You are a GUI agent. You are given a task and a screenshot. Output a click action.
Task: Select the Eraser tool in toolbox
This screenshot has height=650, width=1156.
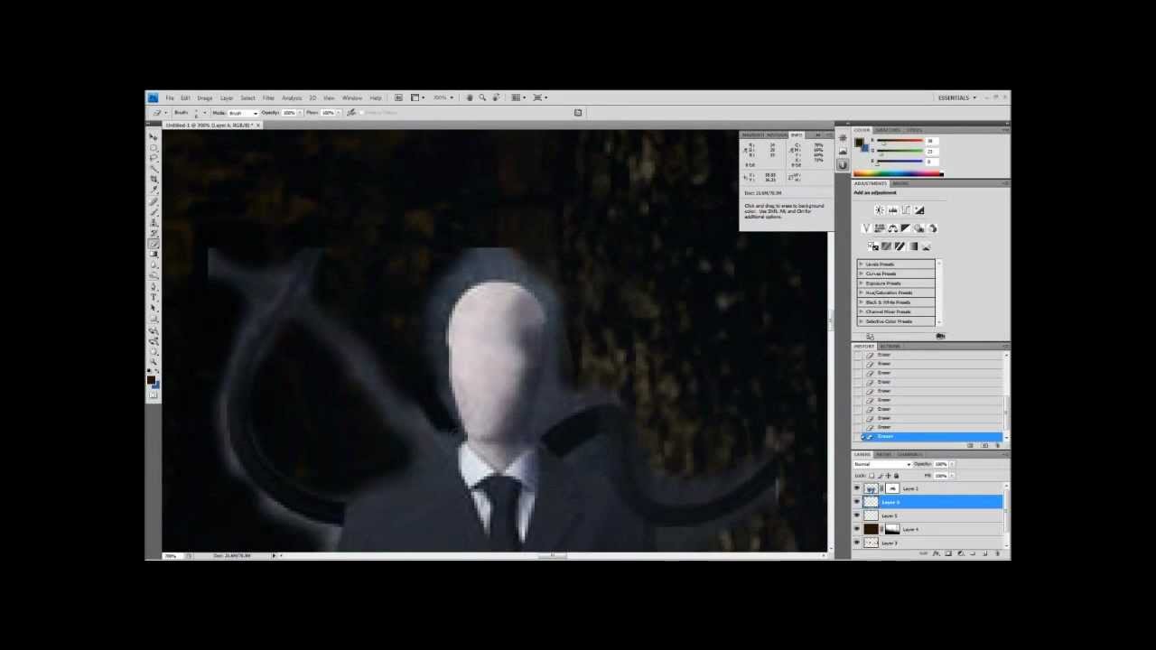click(154, 244)
